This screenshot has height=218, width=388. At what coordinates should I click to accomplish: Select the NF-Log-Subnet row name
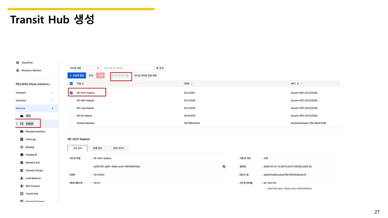pos(85,108)
